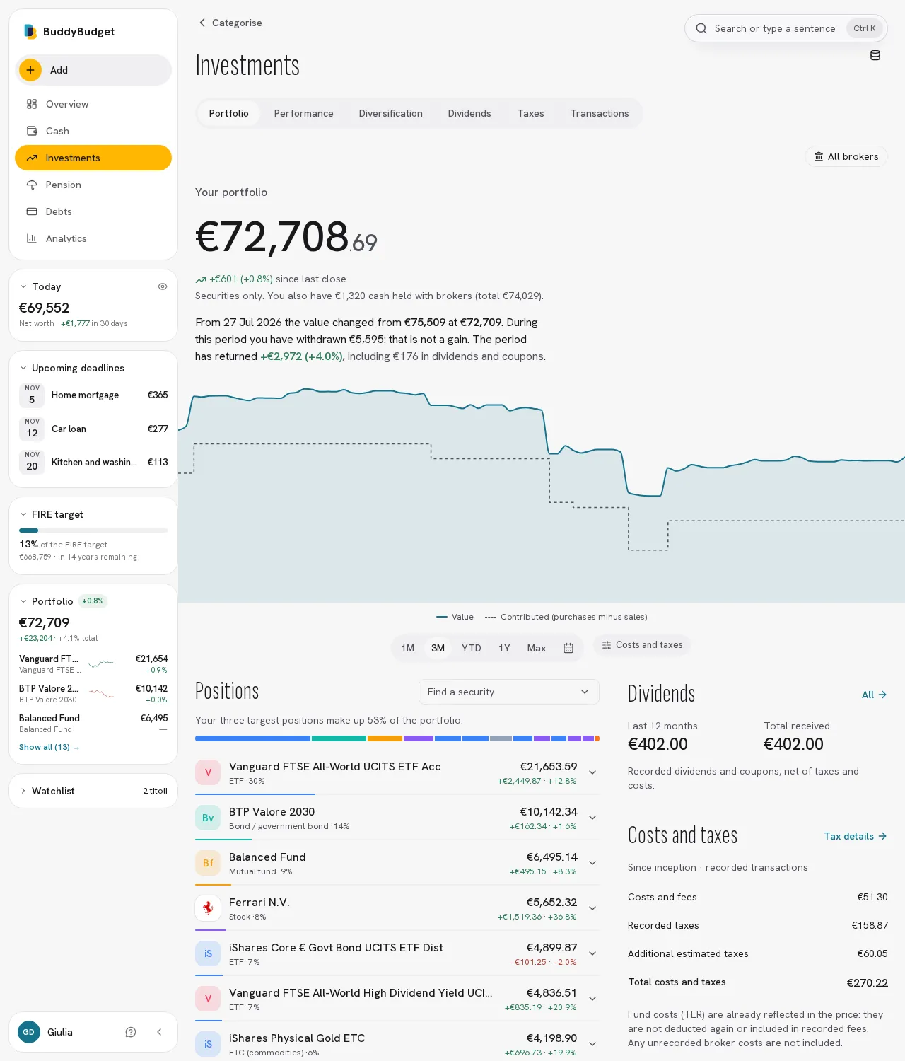Open the Dividends tab

point(469,113)
